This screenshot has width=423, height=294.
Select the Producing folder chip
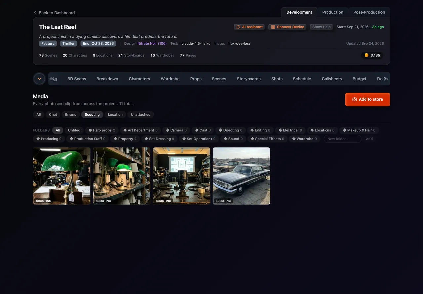[49, 139]
